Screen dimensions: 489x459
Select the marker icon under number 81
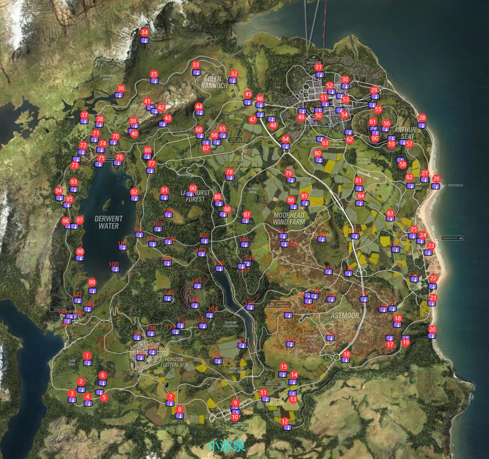point(359,188)
